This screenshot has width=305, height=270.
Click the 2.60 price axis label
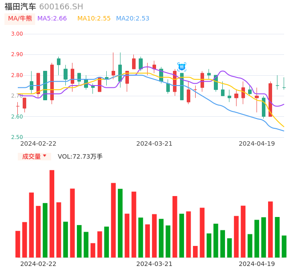click(x=17, y=117)
